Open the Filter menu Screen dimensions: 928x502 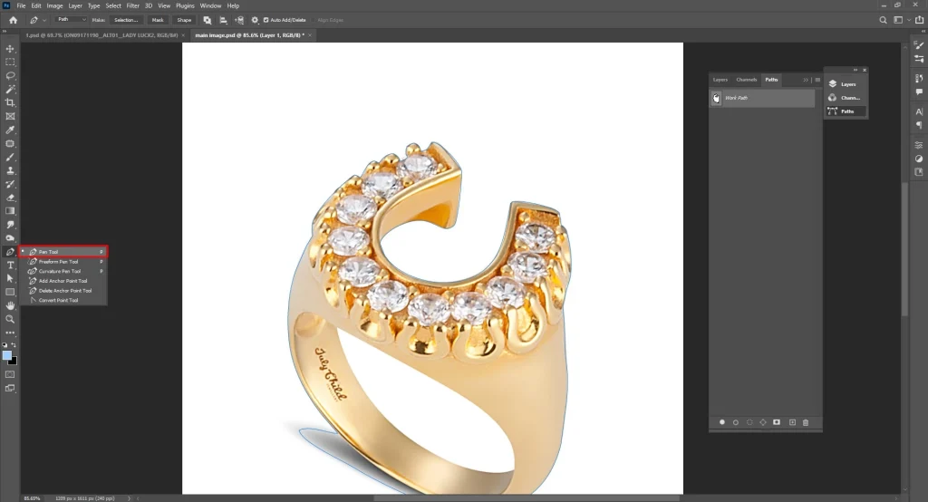coord(132,5)
